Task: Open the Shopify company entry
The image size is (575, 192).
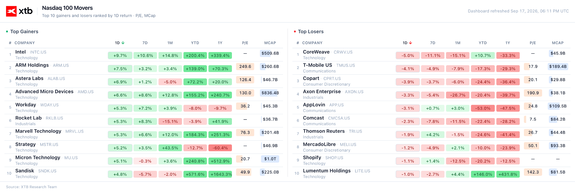Action: tap(312, 158)
